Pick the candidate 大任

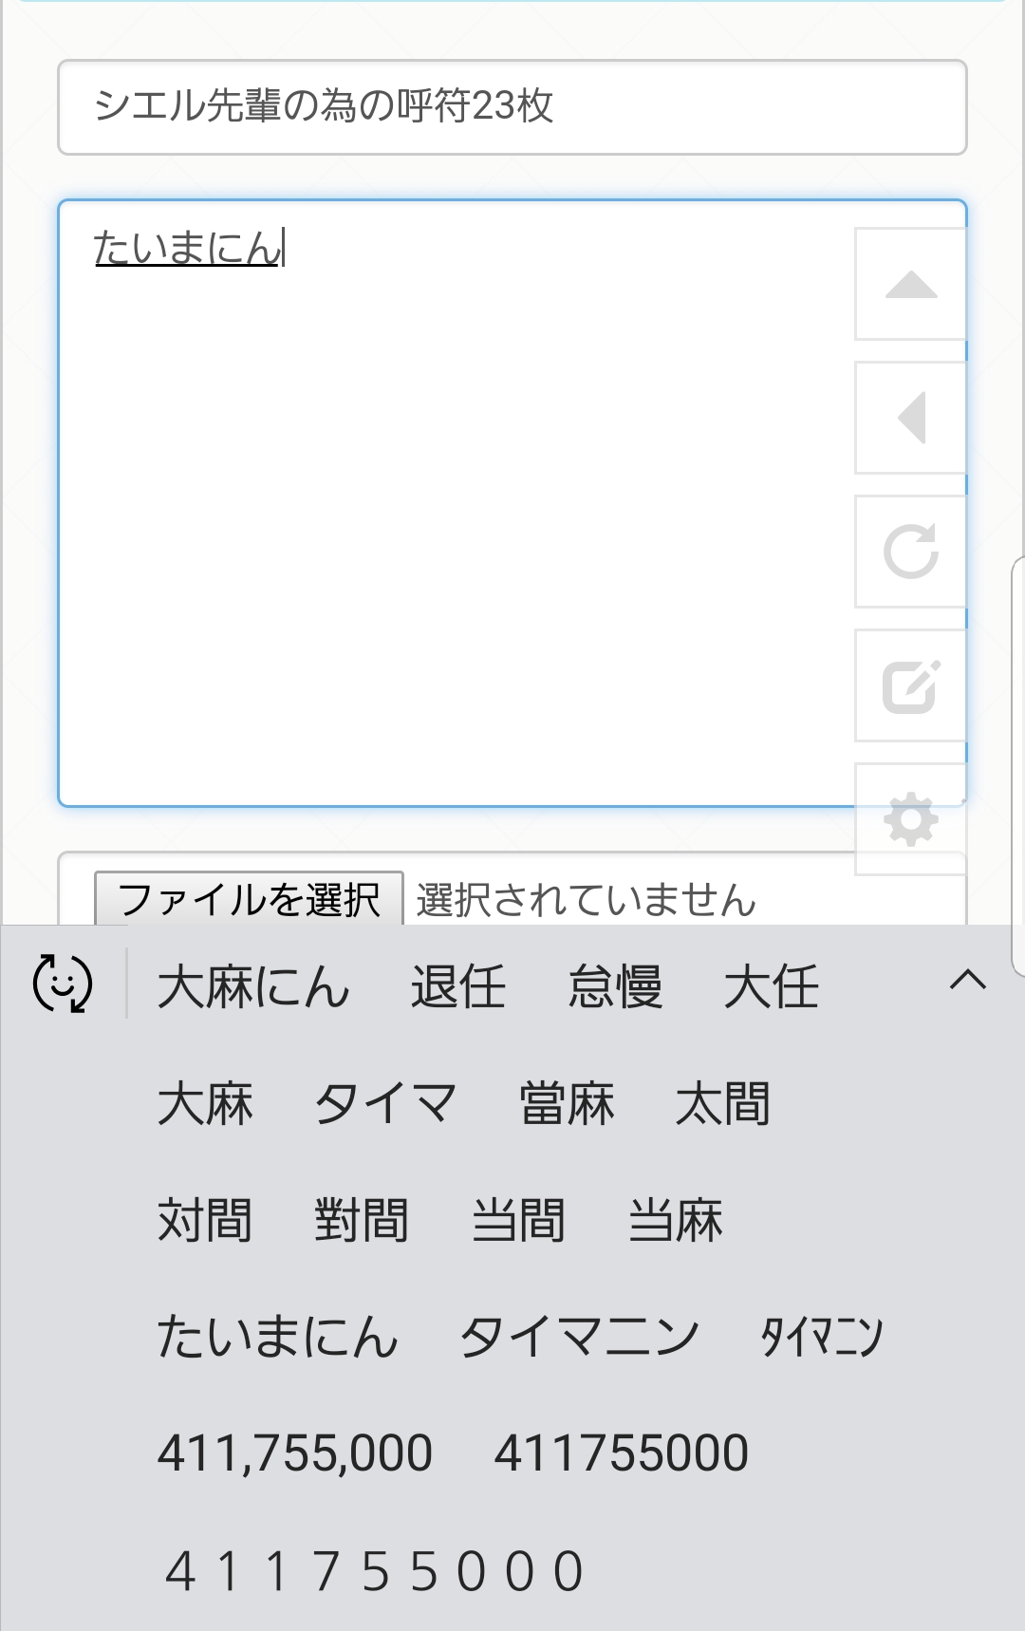(772, 986)
